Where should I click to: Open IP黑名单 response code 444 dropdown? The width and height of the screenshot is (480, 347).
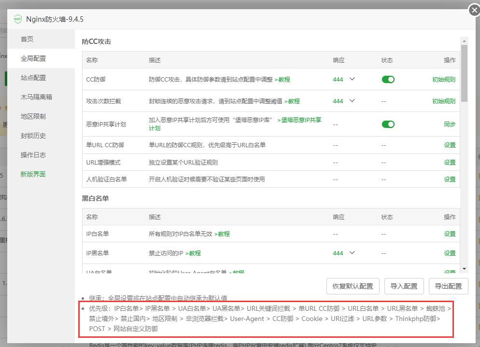344,253
